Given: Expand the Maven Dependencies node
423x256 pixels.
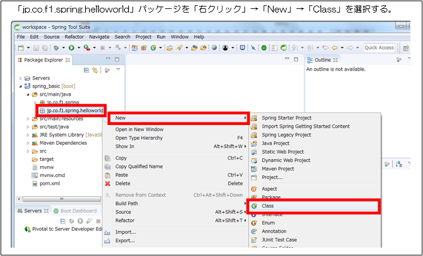Looking at the screenshot, I should coord(28,143).
